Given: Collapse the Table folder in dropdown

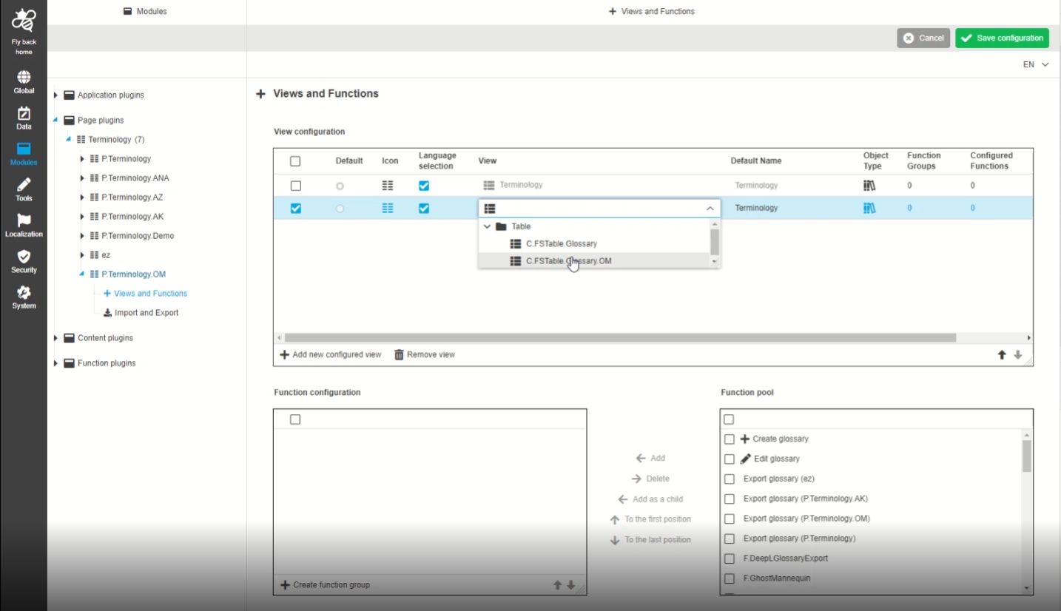Looking at the screenshot, I should [487, 226].
